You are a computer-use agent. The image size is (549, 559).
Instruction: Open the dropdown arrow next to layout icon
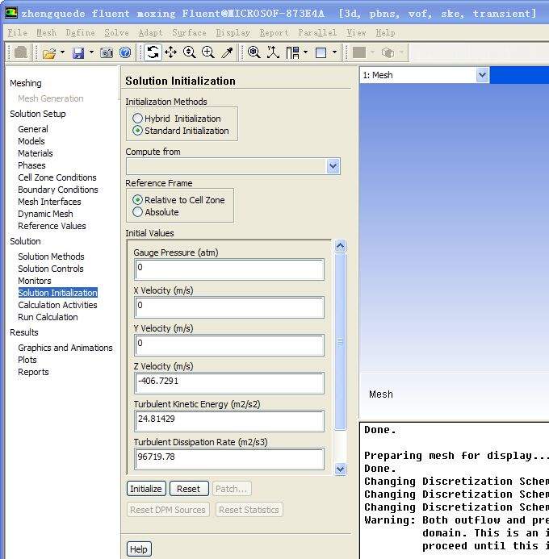pos(306,52)
